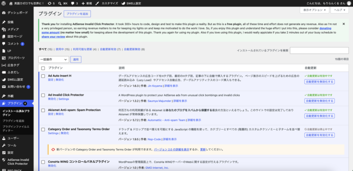Click the search magnifier icon in admin bar
This screenshot has width=353, height=171.
click(x=60, y=4)
